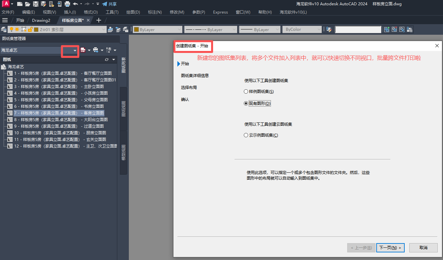Viewport: 443px width, 260px height.
Task: Click the Save icon in quick access toolbar
Action: 35,4
